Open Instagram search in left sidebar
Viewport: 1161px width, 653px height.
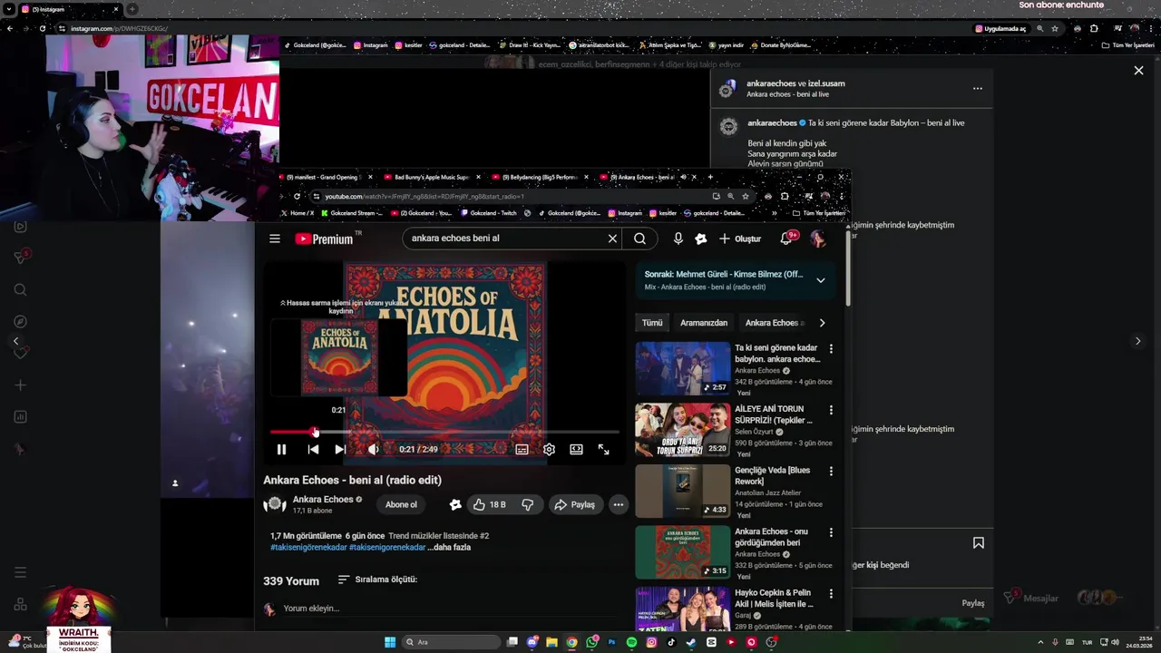(20, 290)
